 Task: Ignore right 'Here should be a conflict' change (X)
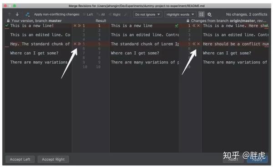click(198, 44)
